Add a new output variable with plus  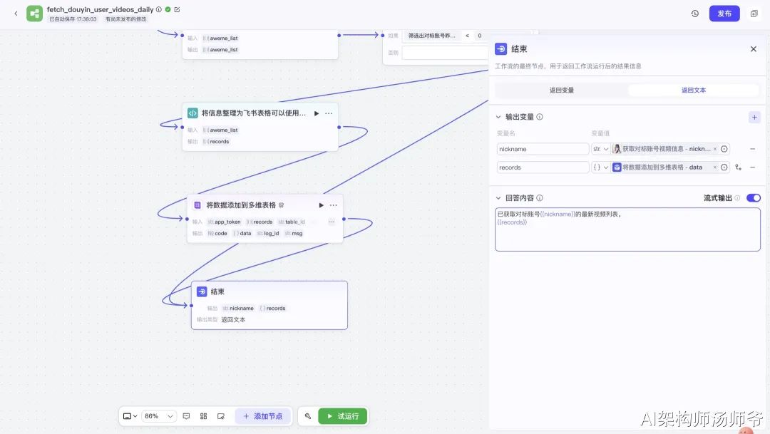[x=755, y=118]
